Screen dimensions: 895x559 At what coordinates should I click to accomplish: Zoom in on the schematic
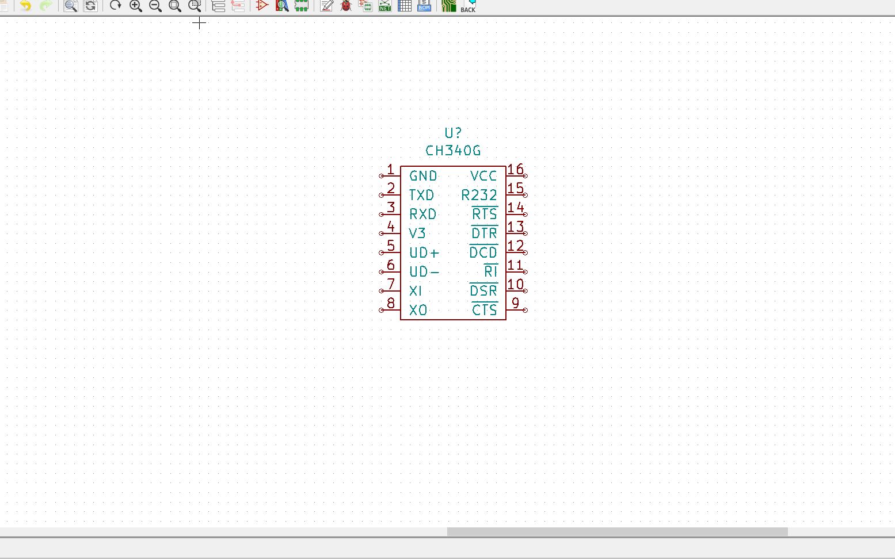click(136, 6)
